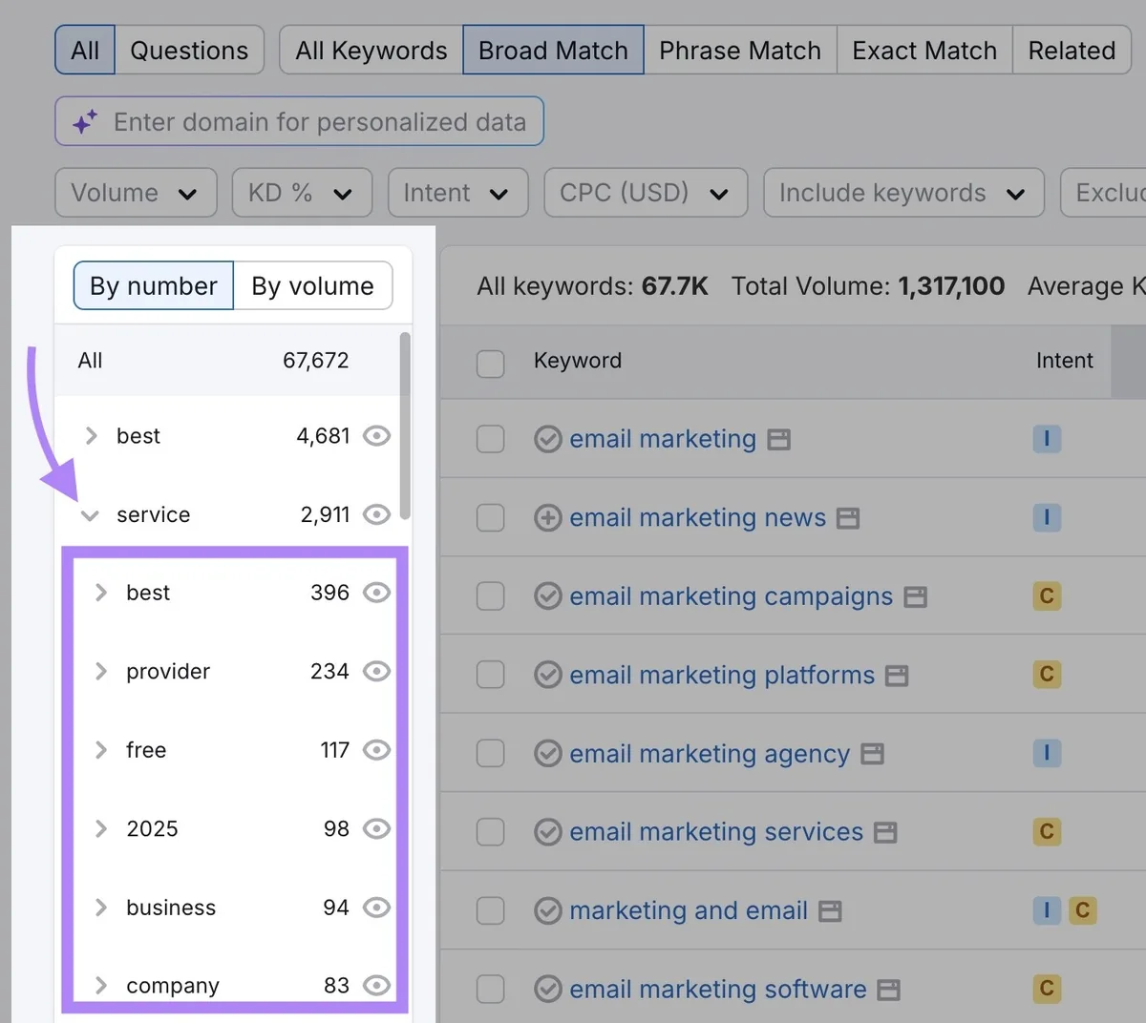
Task: Click the domain input for personalized data
Action: 300,122
